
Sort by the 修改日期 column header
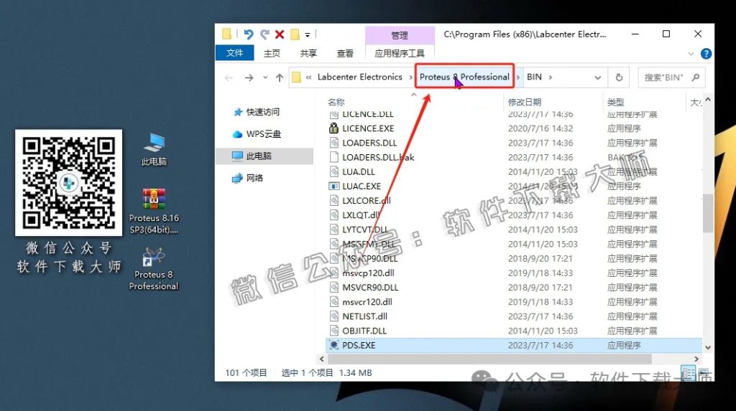point(524,102)
